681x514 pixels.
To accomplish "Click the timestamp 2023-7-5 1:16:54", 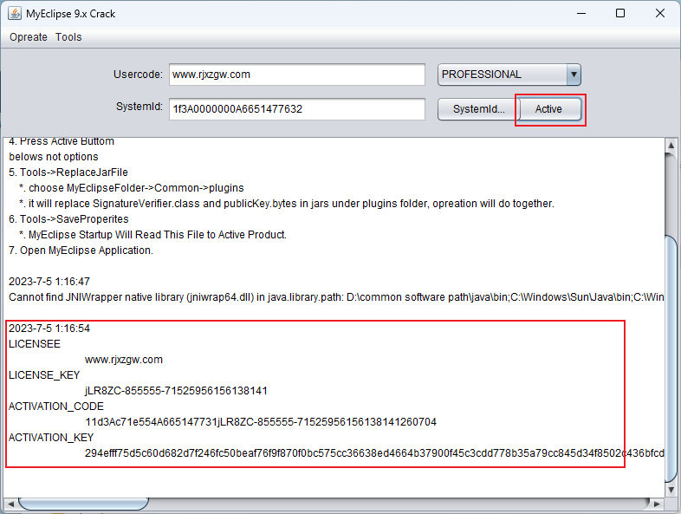I will point(49,329).
